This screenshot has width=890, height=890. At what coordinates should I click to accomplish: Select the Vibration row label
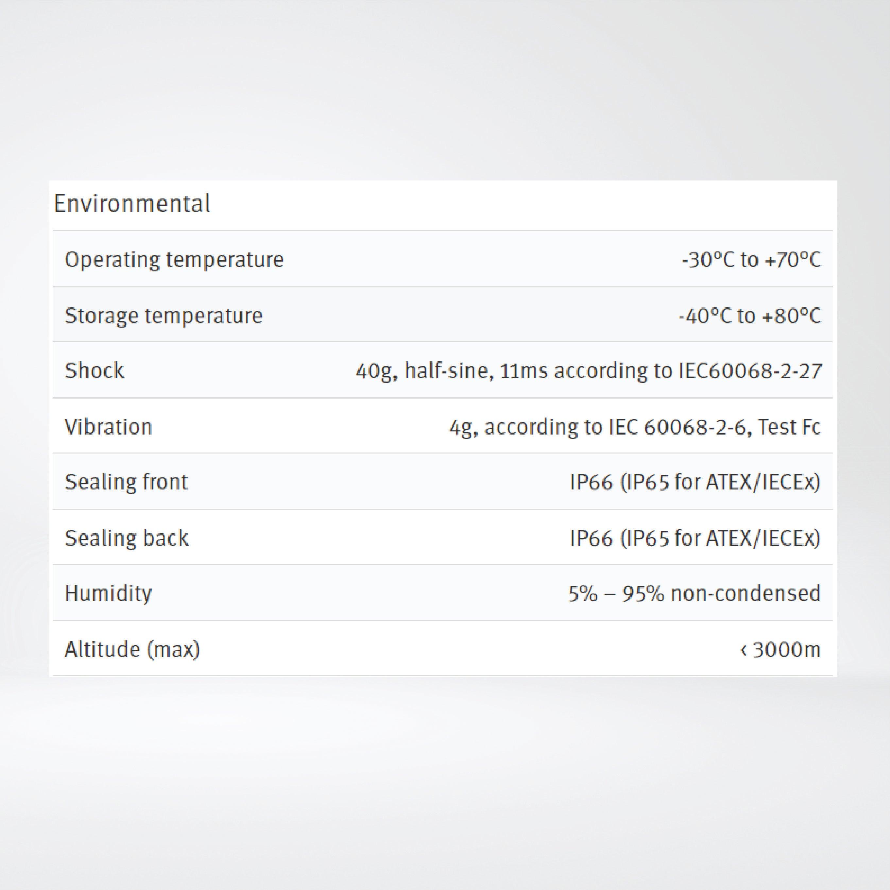point(110,427)
